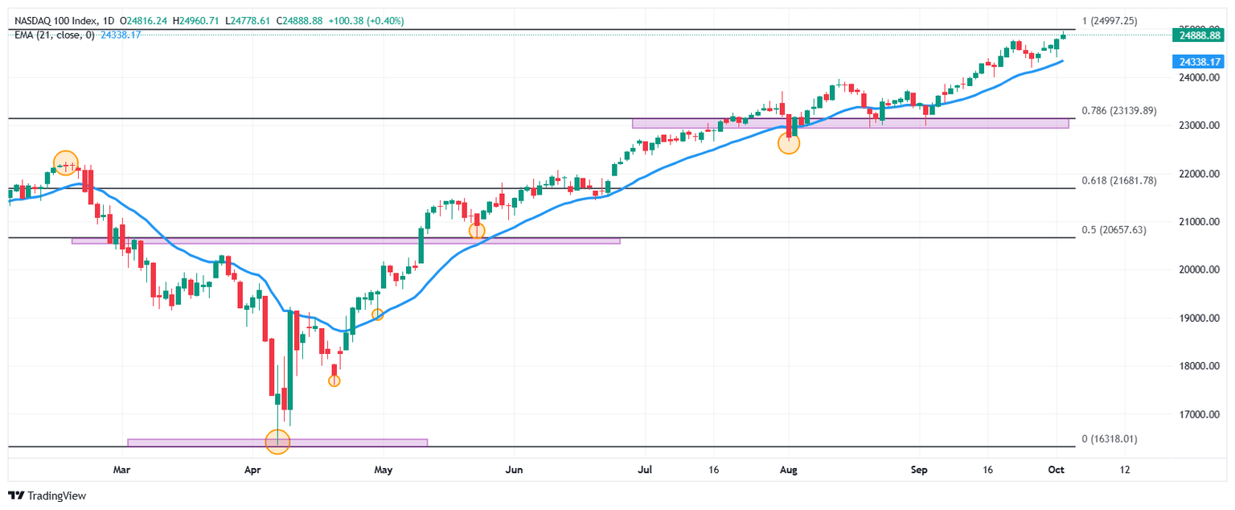Click the orange circle on late-May candle
The height and width of the screenshot is (510, 1235).
[x=477, y=231]
